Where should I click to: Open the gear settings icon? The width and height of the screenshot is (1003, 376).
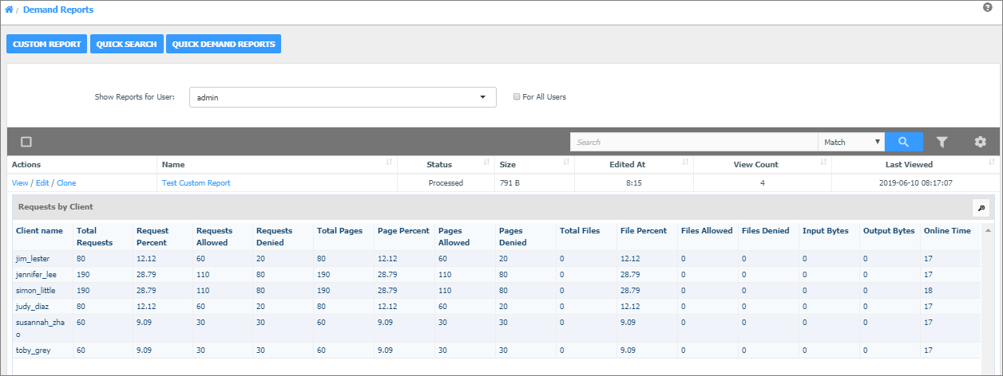(981, 142)
